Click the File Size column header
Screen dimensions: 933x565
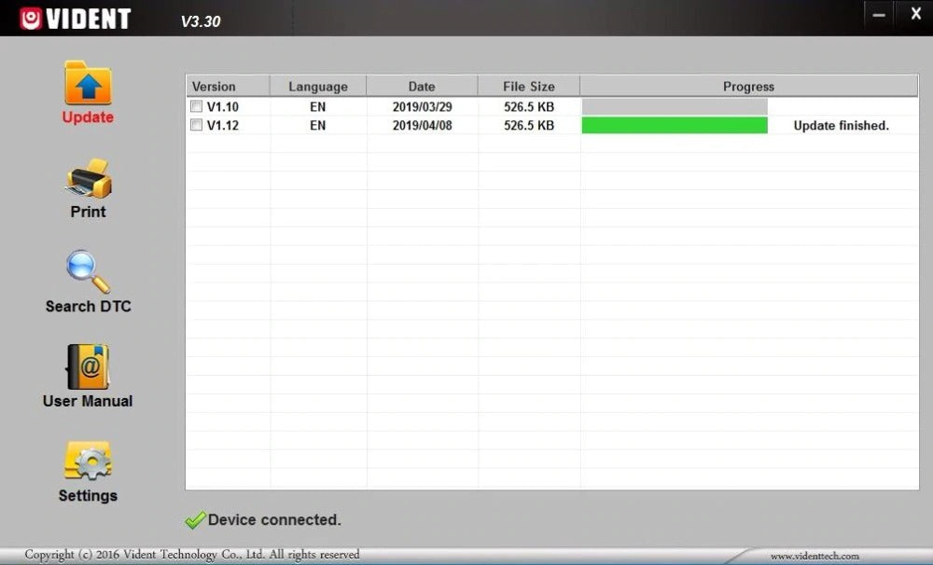click(x=528, y=86)
